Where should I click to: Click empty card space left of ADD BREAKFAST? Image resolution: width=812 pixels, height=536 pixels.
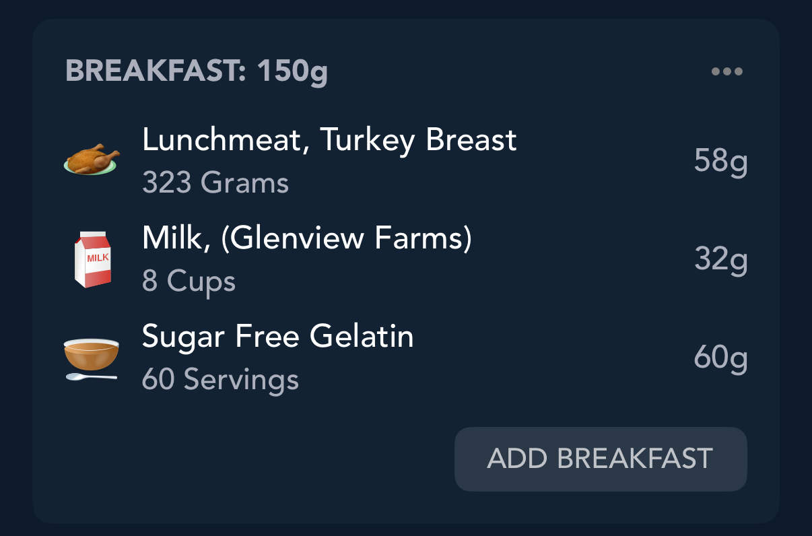pos(256,459)
